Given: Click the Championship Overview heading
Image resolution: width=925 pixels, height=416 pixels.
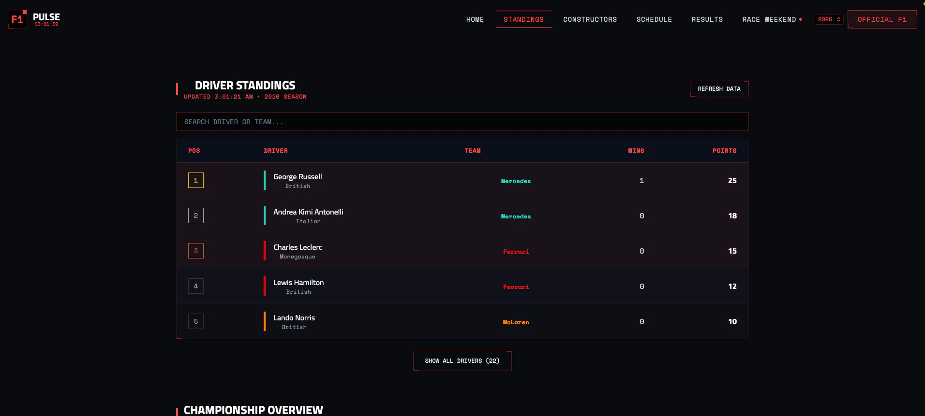Looking at the screenshot, I should 253,410.
